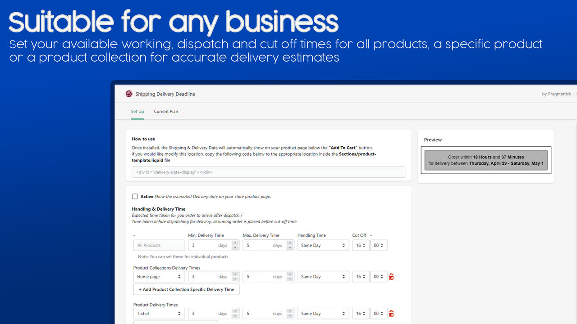Delete the Home page collection delivery row
The width and height of the screenshot is (577, 324).
coord(391,276)
